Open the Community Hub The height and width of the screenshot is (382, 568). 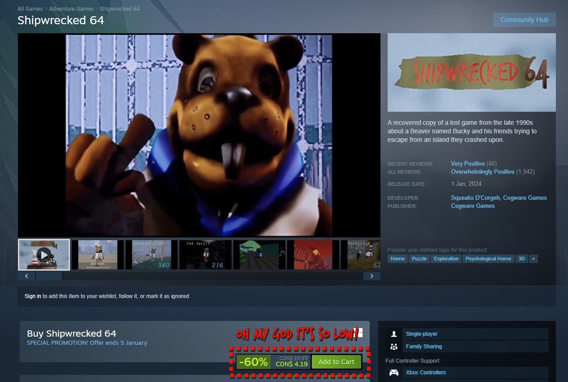click(524, 20)
